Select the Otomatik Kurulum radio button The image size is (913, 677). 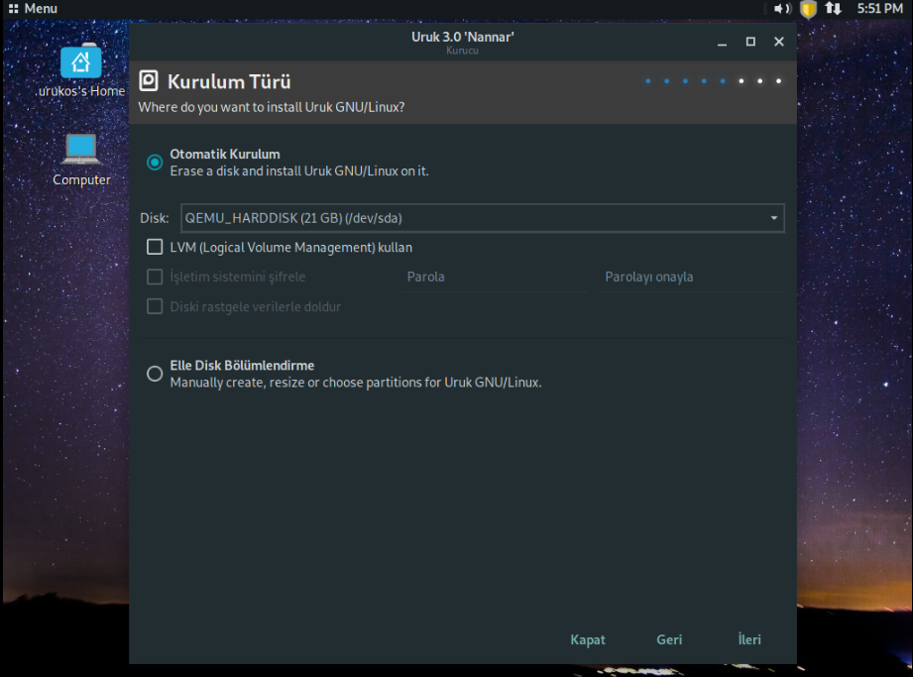[155, 163]
